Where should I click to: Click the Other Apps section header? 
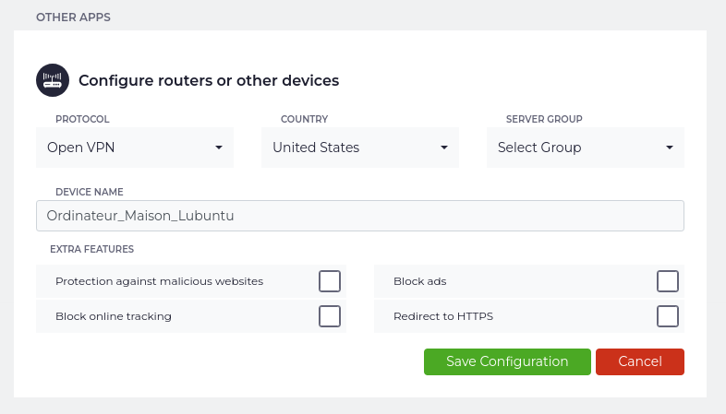pyautogui.click(x=72, y=17)
